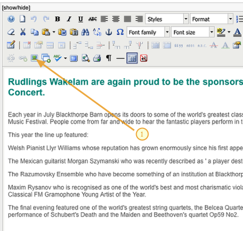This screenshot has height=231, width=243.
Task: Expand the Font size dropdown
Action: (193, 32)
